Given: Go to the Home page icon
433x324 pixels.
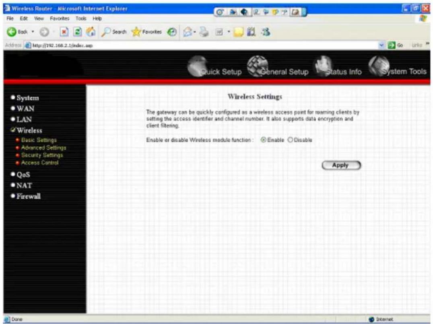Looking at the screenshot, I should [x=91, y=32].
